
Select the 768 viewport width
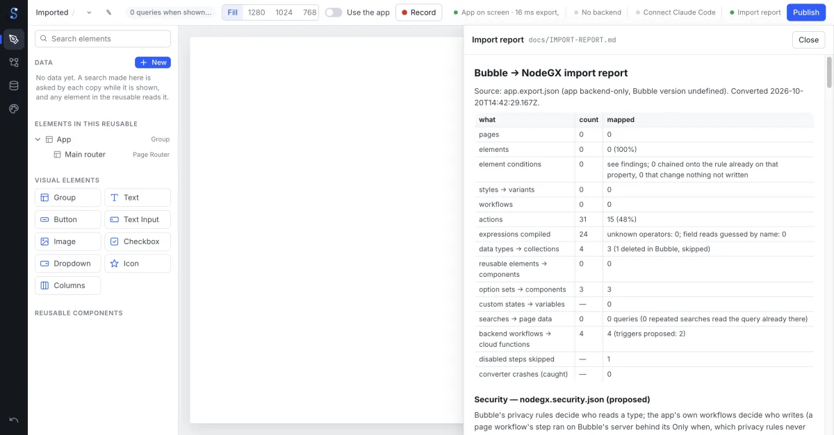tap(309, 12)
